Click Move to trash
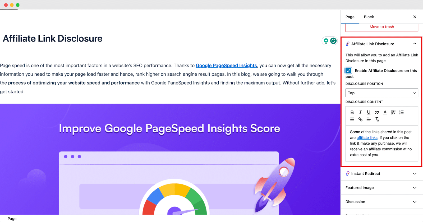 (x=381, y=27)
